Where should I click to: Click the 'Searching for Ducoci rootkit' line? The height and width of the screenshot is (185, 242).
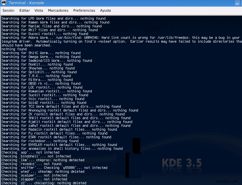pyautogui.click(x=45, y=34)
